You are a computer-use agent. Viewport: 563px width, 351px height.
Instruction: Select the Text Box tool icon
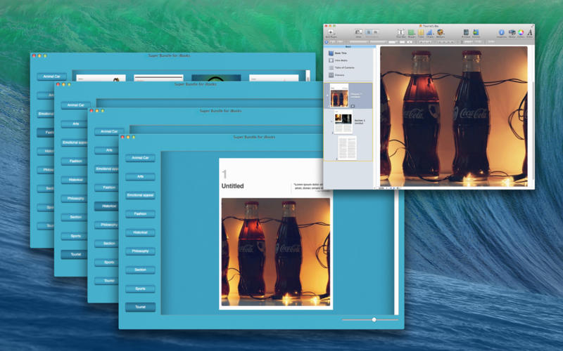click(x=401, y=32)
